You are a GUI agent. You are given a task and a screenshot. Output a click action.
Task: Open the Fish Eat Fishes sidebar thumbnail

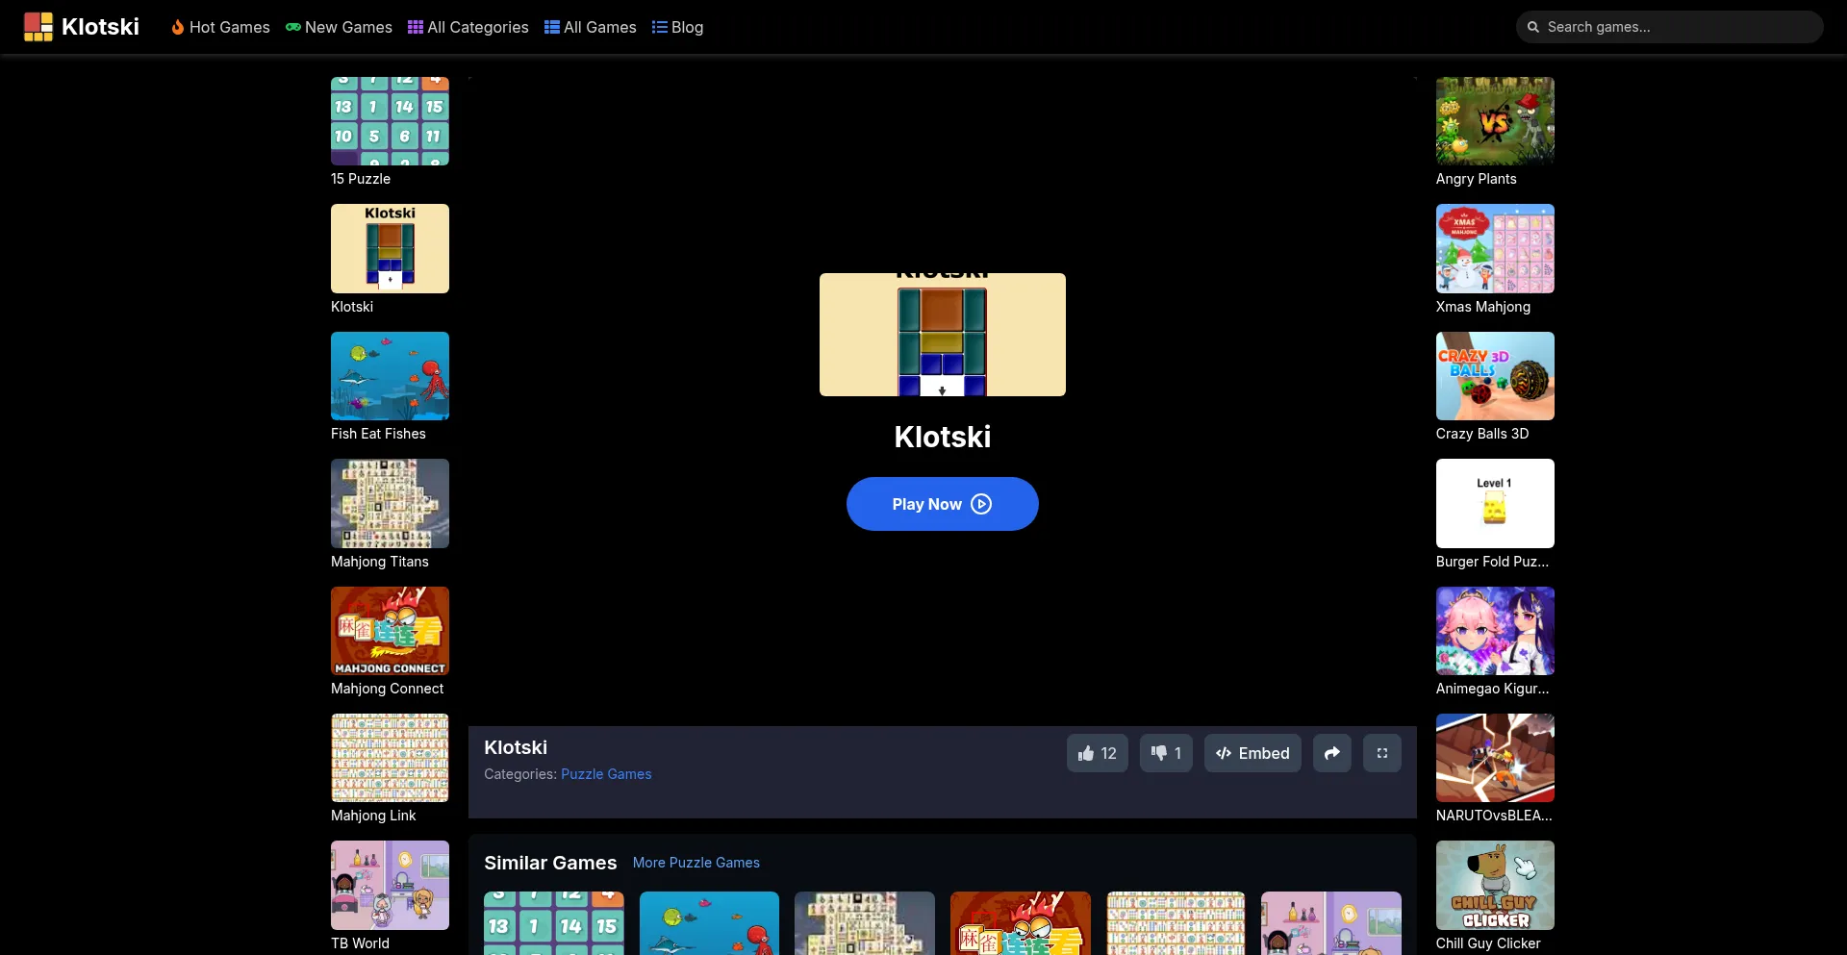(x=390, y=376)
